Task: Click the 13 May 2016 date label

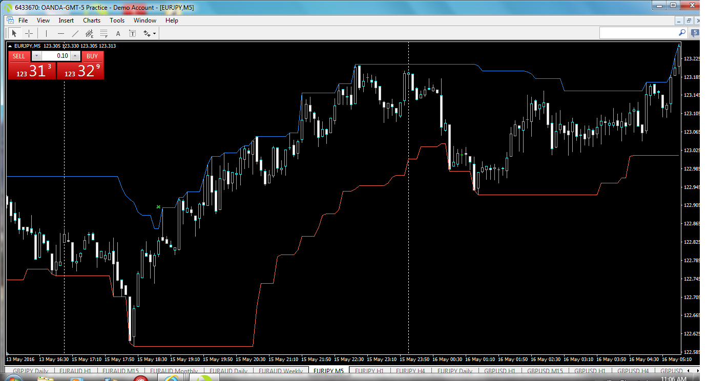Action: click(20, 359)
